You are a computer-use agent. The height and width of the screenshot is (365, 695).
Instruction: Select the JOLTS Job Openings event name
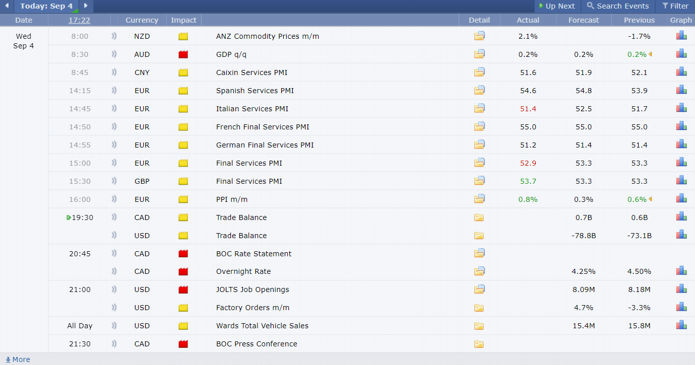(252, 289)
